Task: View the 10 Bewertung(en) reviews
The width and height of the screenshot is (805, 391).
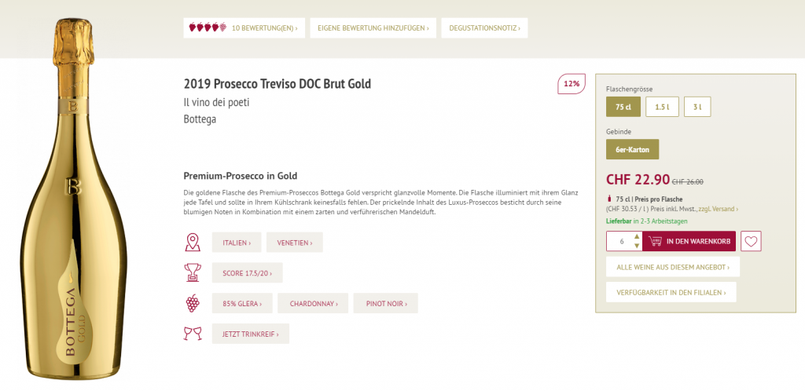Action: (265, 28)
